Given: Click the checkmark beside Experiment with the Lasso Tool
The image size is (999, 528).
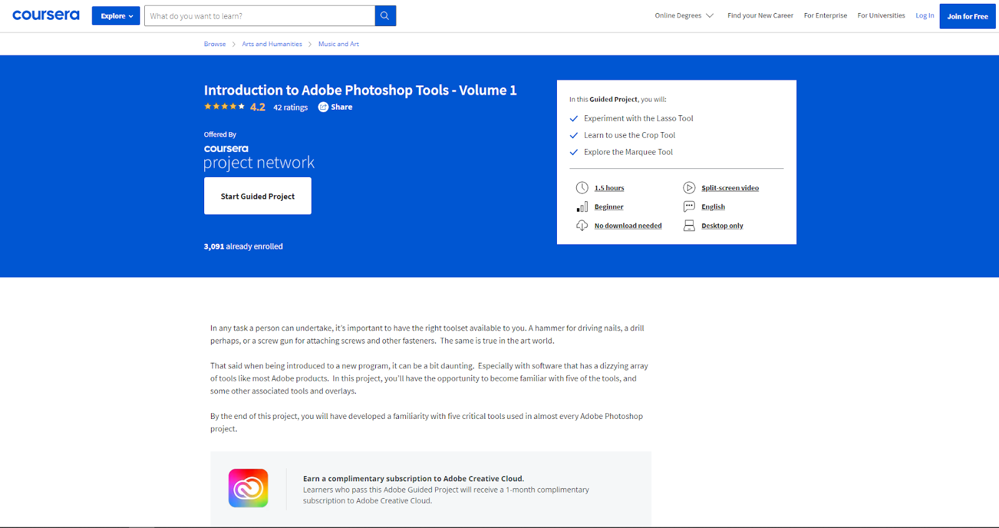Looking at the screenshot, I should point(574,118).
